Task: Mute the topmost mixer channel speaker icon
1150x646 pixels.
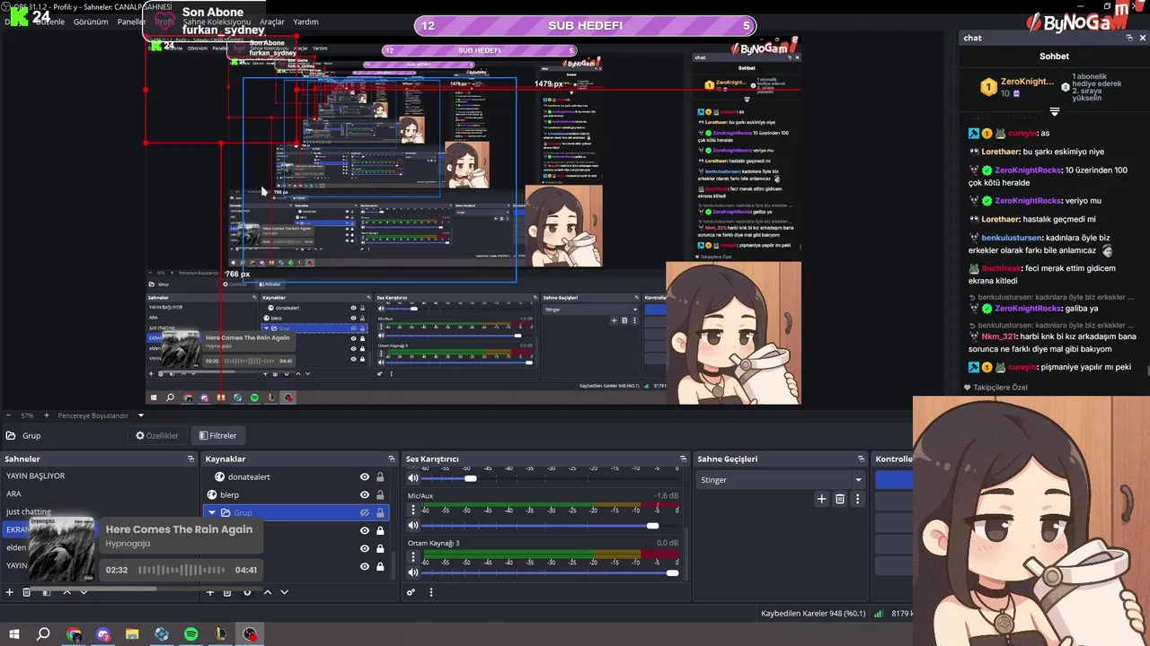Action: [x=413, y=478]
